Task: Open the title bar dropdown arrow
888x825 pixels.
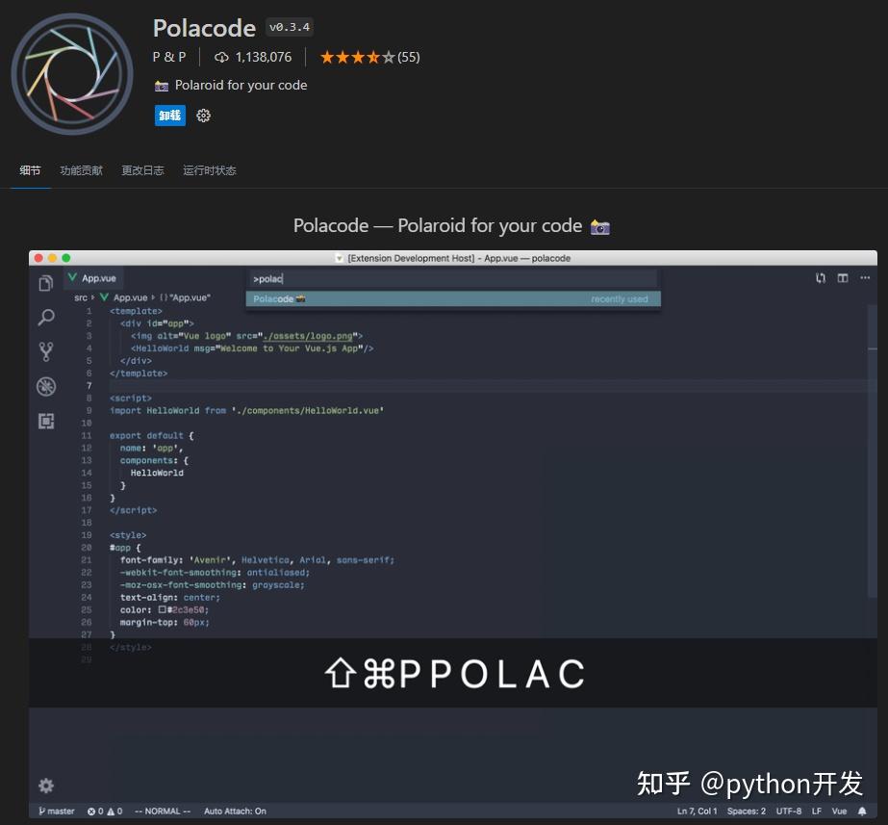Action: coord(339,258)
